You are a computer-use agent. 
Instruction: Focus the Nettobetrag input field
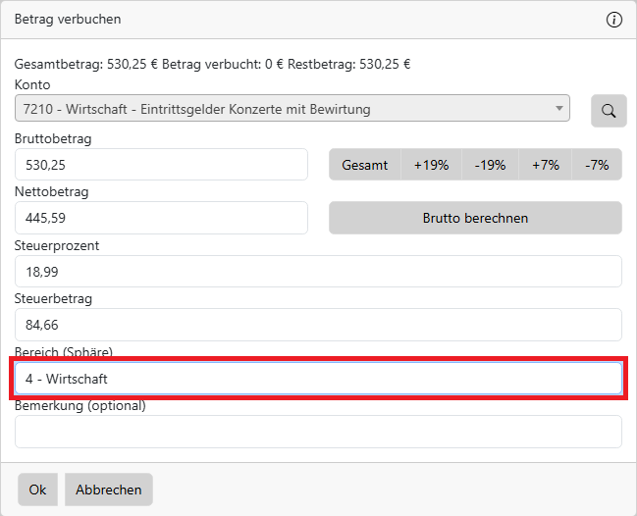(162, 218)
